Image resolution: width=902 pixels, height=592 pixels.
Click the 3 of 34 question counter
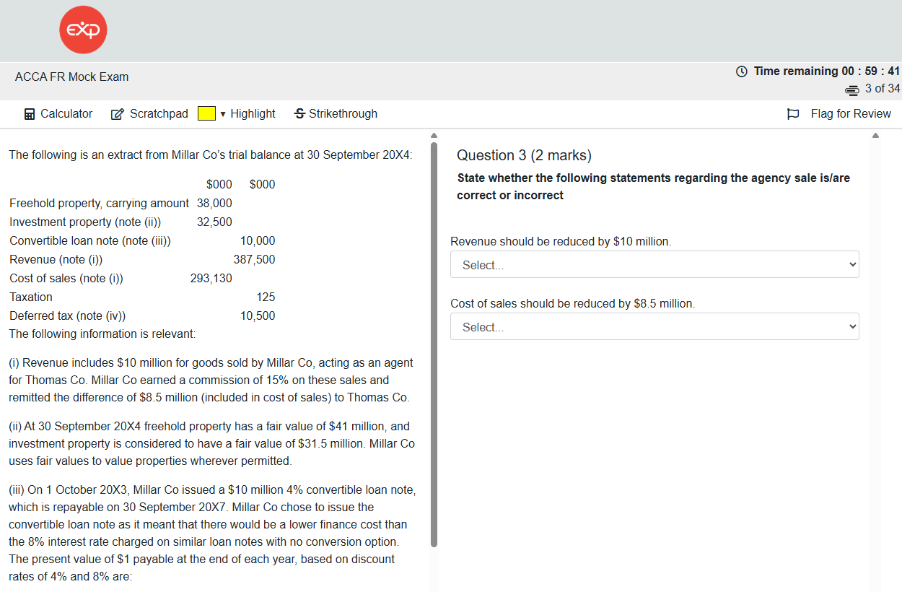click(x=882, y=89)
